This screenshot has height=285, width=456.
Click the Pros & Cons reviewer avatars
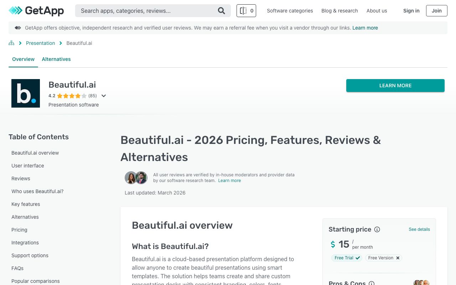click(421, 283)
